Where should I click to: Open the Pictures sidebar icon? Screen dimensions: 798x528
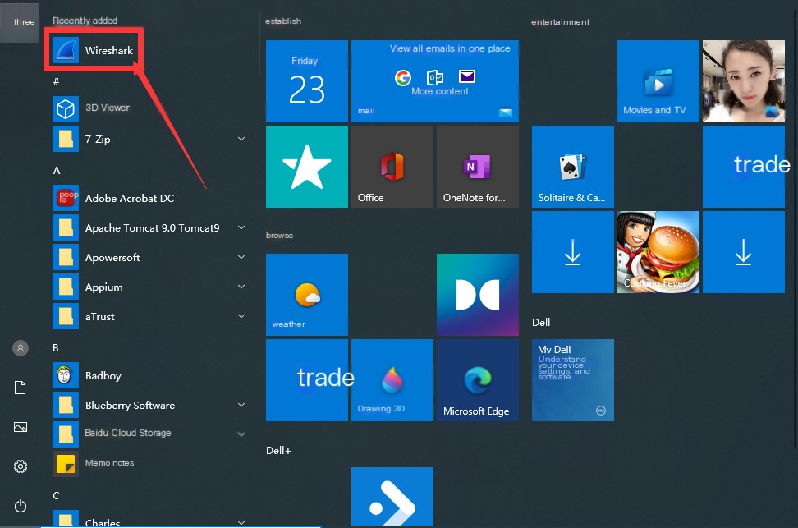point(21,427)
